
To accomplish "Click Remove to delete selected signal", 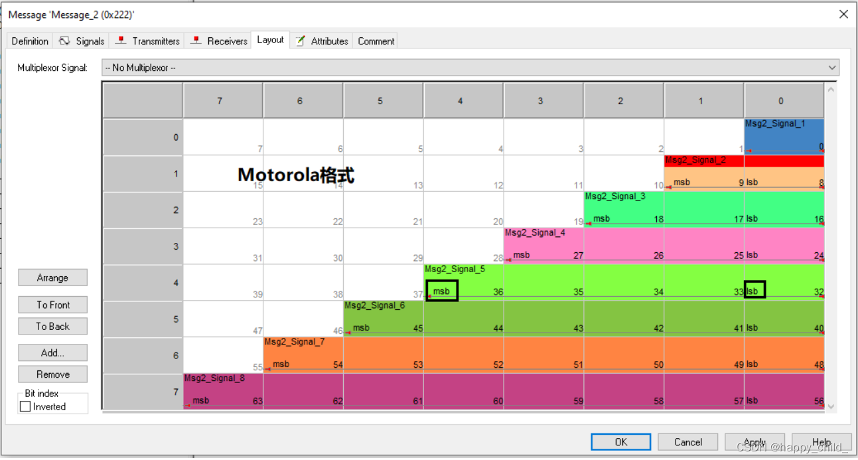I will click(x=52, y=374).
